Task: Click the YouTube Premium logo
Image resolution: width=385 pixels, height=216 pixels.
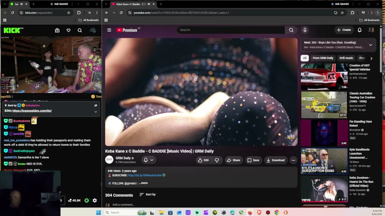Action: [127, 30]
